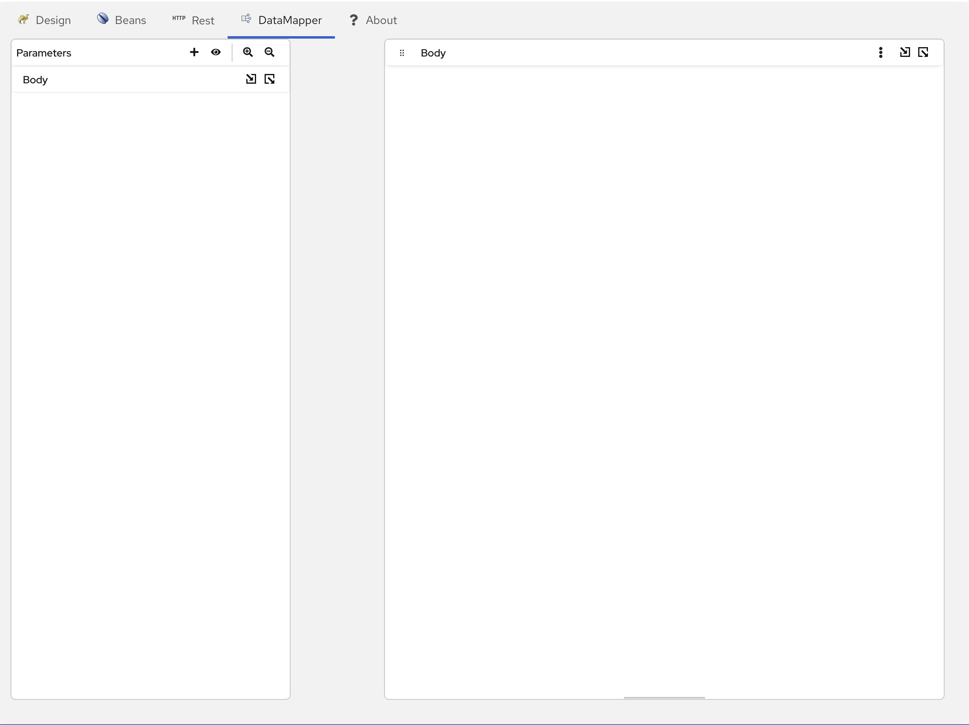The height and width of the screenshot is (725, 969).
Task: Detach the schema from the source Body
Action: pyautogui.click(x=269, y=79)
